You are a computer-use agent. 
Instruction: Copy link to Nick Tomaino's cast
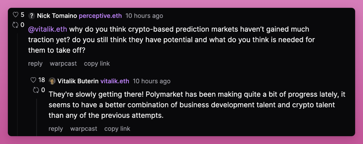tap(97, 64)
